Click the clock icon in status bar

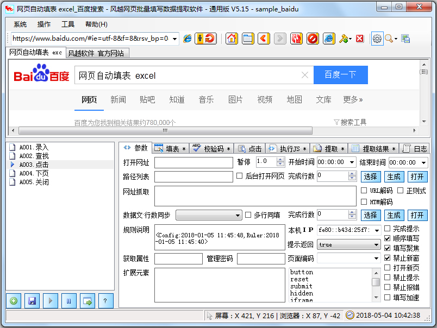pos(350,315)
